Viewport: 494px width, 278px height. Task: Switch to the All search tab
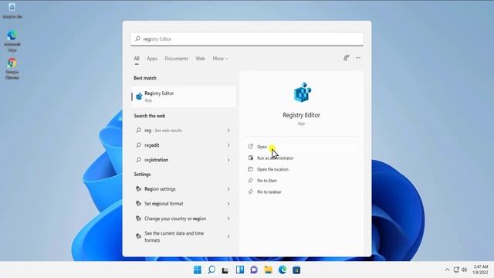tap(137, 59)
